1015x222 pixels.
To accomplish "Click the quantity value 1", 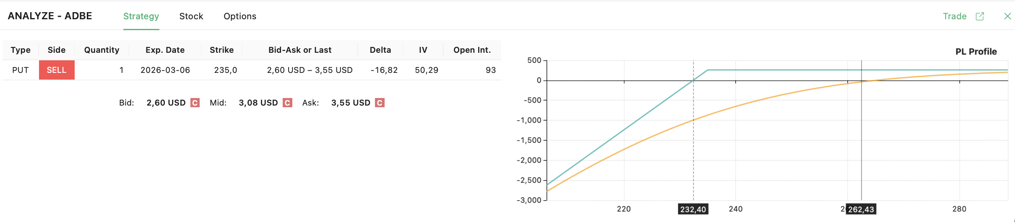I will pyautogui.click(x=122, y=70).
